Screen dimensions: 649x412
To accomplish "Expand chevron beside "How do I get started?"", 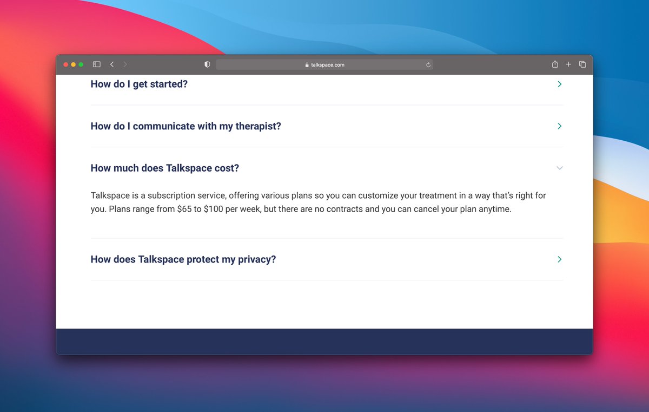I will tap(560, 84).
